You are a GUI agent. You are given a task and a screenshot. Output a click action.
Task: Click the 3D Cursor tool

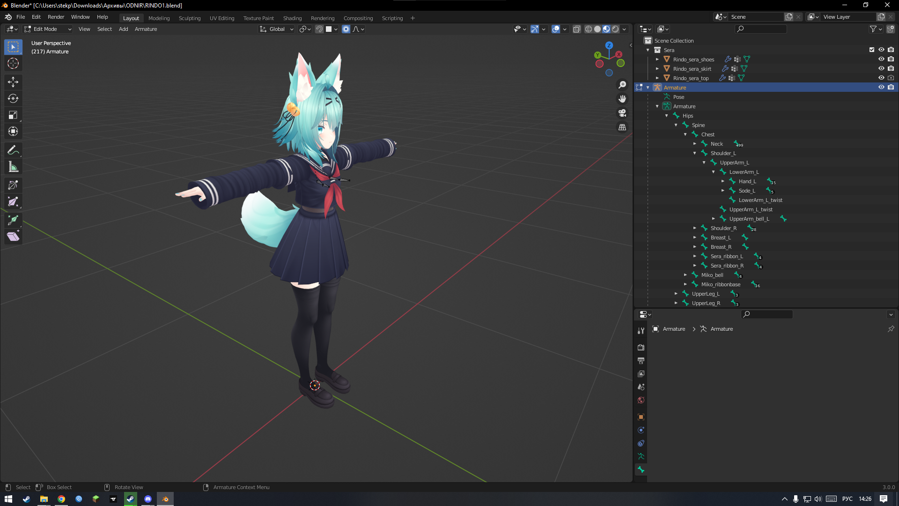pos(13,63)
